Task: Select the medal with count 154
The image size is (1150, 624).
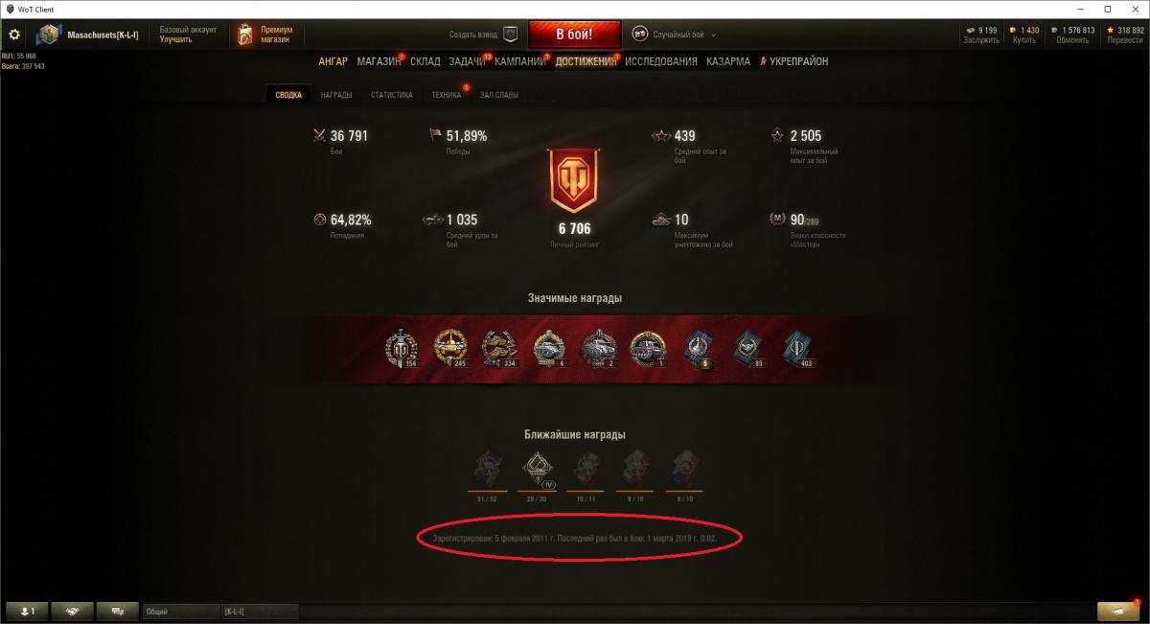Action: click(402, 350)
